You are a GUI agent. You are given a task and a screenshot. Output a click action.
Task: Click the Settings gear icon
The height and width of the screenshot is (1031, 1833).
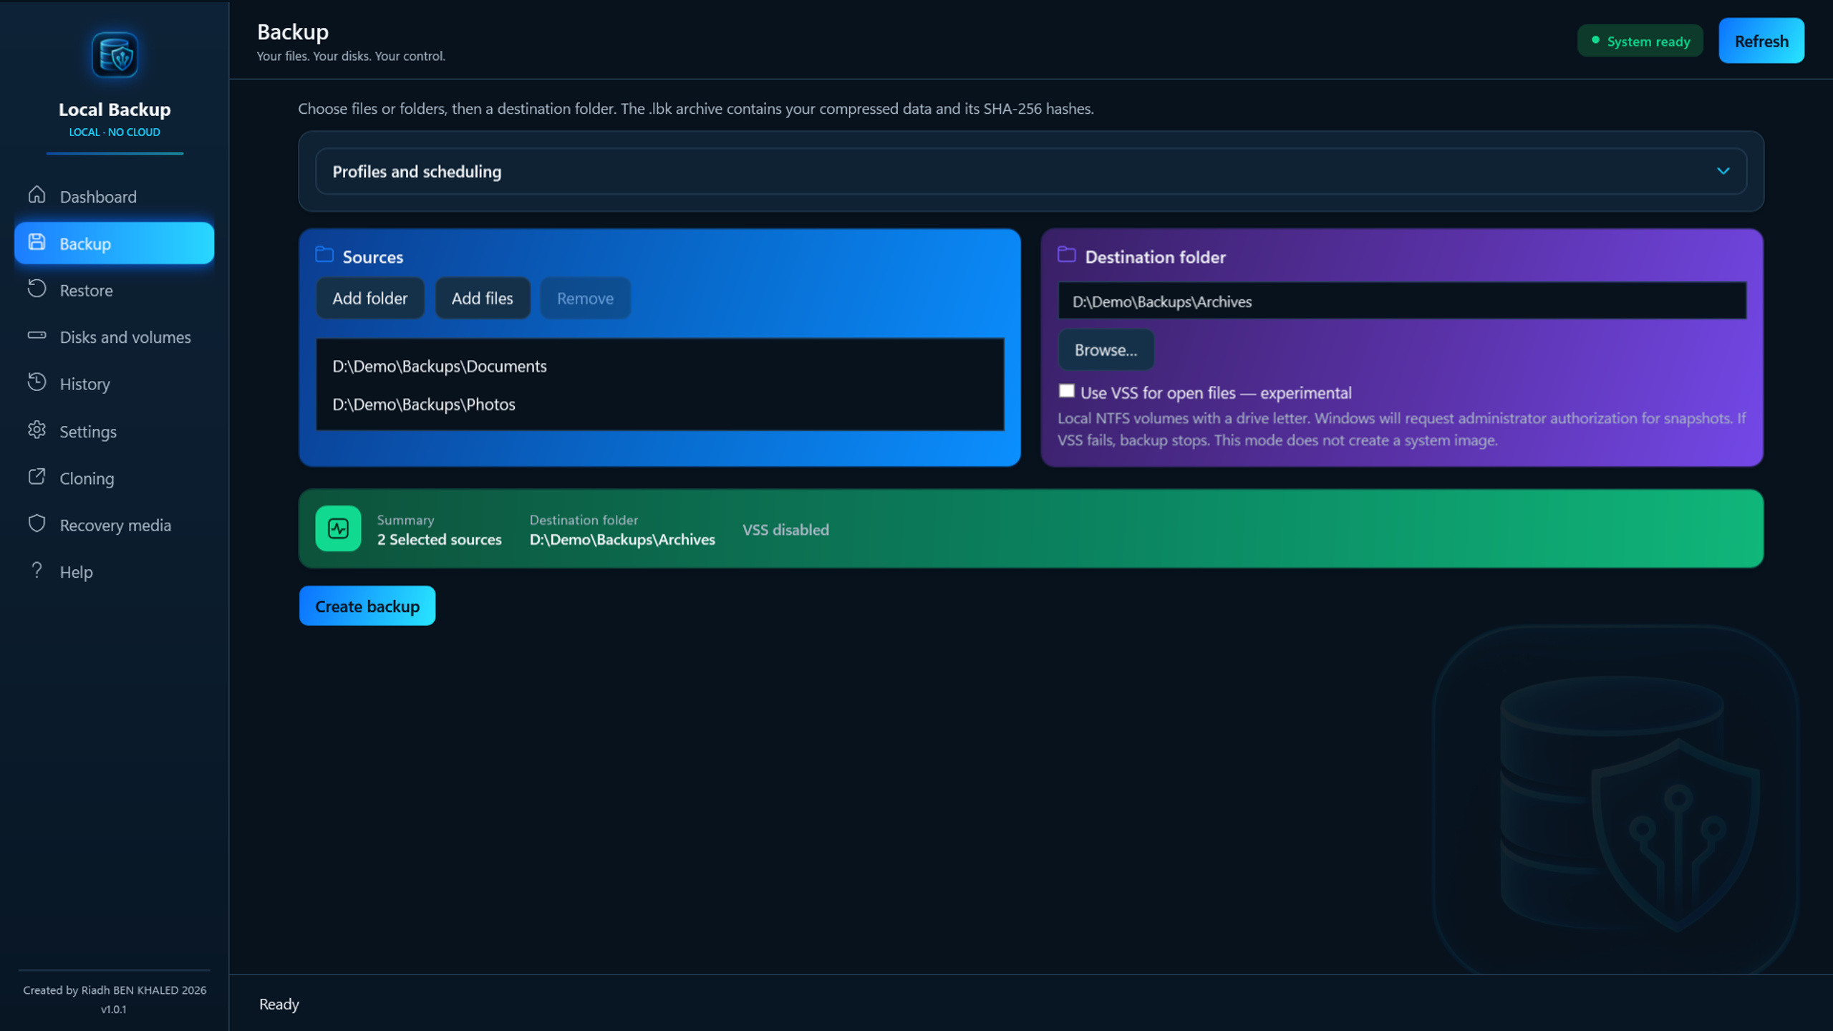coord(37,430)
